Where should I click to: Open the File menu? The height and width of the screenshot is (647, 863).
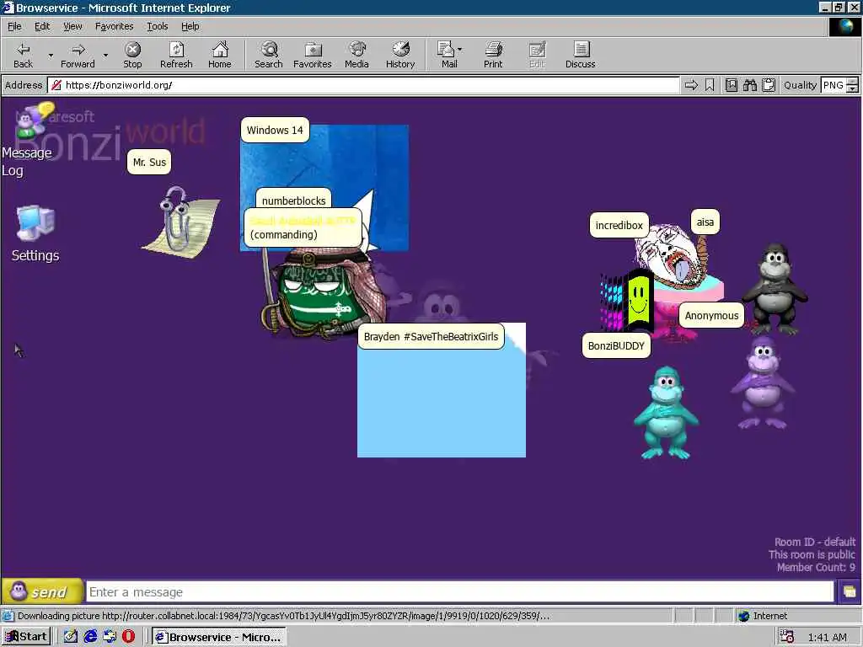[14, 26]
